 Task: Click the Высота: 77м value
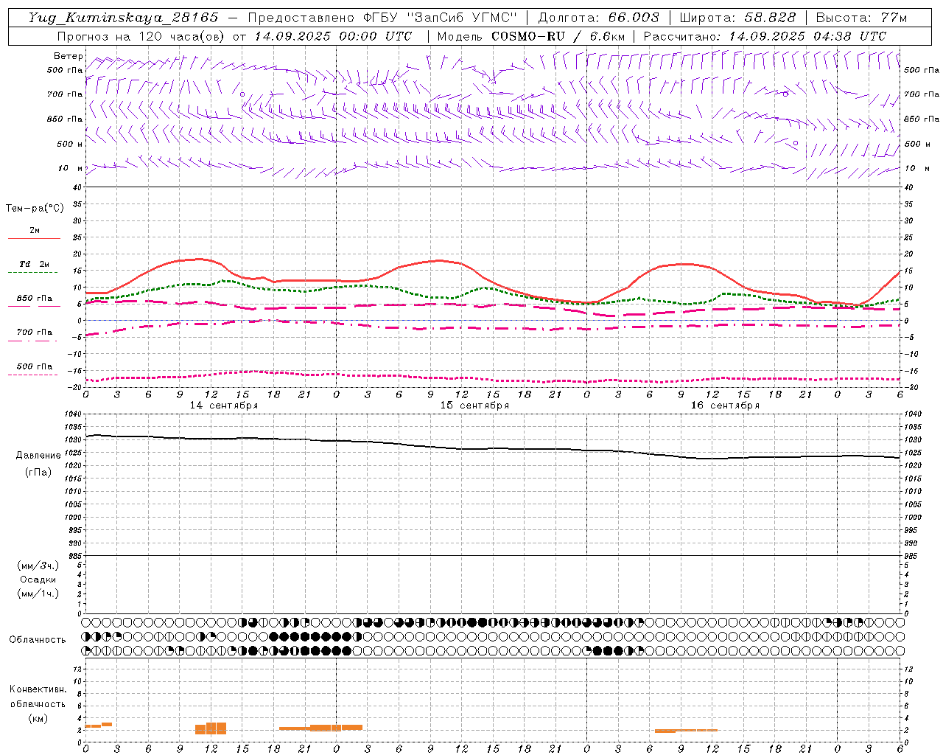(861, 18)
